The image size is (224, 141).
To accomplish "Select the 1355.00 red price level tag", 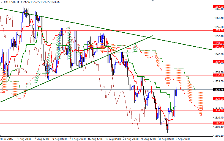I will point(218,30).
